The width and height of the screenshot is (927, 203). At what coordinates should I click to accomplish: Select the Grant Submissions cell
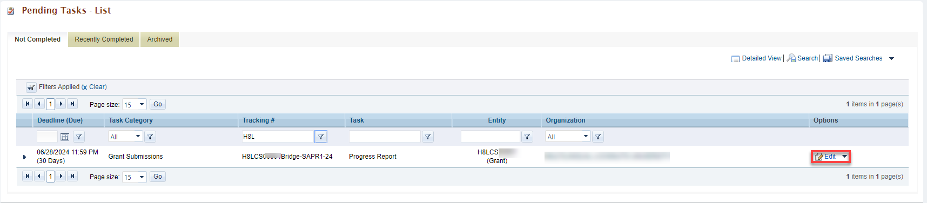136,157
